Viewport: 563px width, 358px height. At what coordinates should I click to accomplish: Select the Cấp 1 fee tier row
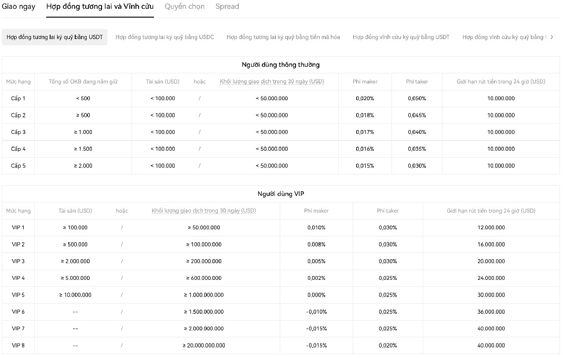coord(18,98)
